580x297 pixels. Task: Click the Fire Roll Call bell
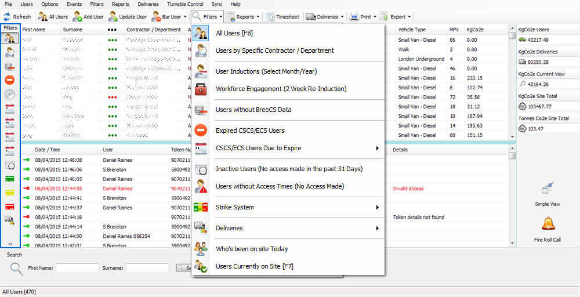548,224
